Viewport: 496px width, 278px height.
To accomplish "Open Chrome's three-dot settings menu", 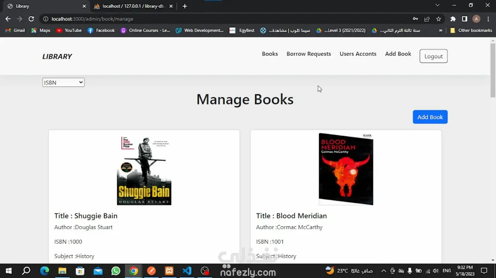I will pos(488,19).
